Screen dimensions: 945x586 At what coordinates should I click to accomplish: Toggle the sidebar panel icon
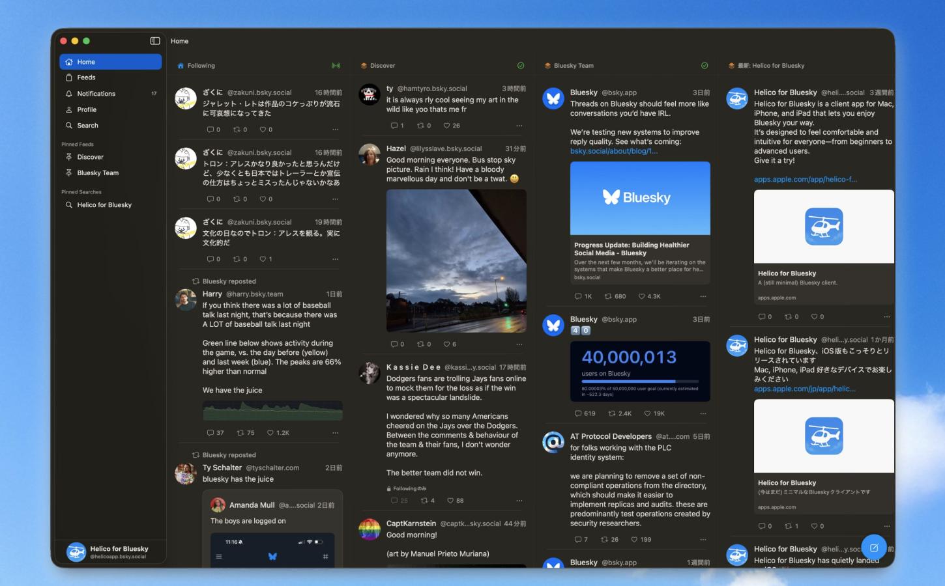click(x=155, y=41)
